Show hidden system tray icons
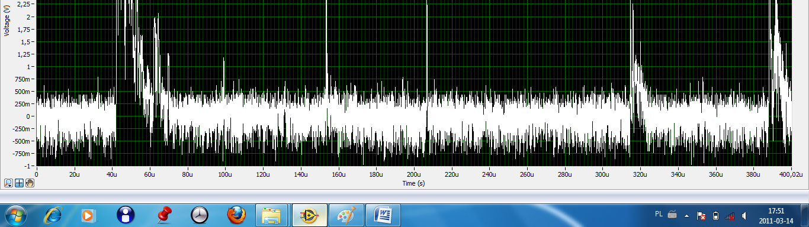The height and width of the screenshot is (227, 809). coord(687,215)
